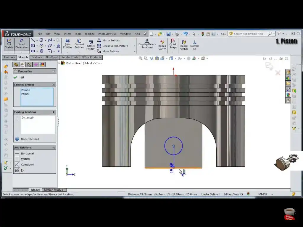Image resolution: width=303 pixels, height=227 pixels.
Task: Open the Trim Entities dropdown arrow
Action: 67,52
